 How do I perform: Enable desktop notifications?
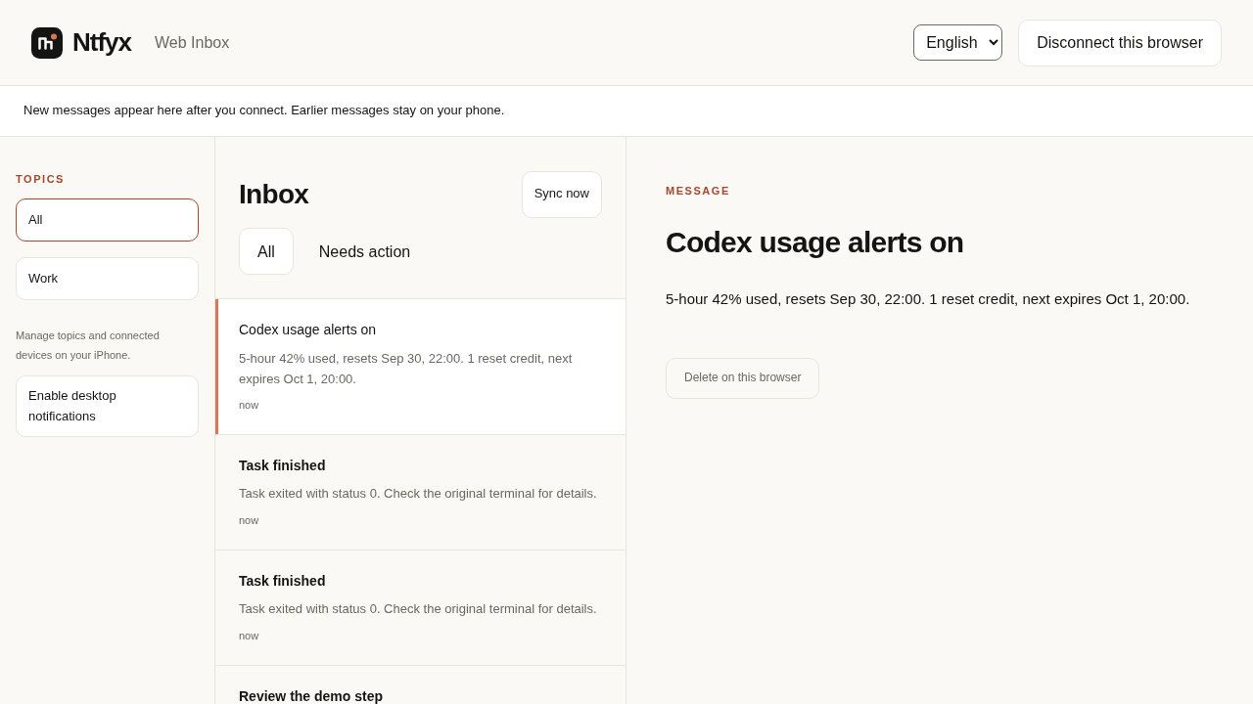point(107,406)
